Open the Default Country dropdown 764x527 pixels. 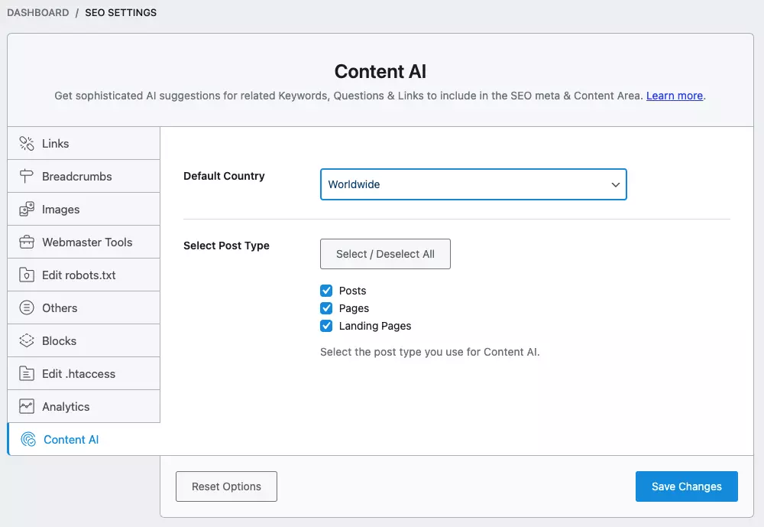point(473,184)
